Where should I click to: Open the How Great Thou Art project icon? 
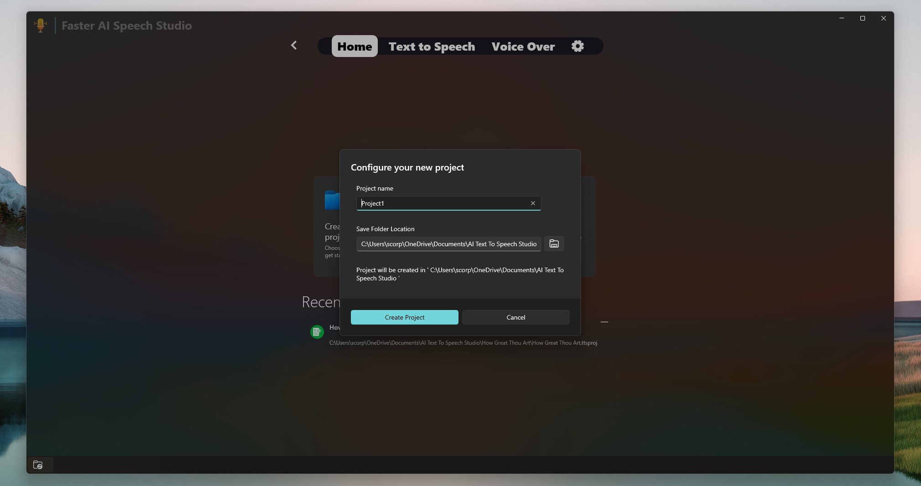317,332
